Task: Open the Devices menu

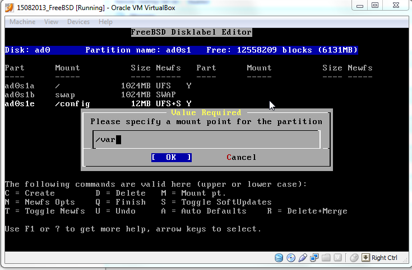Action: 78,22
